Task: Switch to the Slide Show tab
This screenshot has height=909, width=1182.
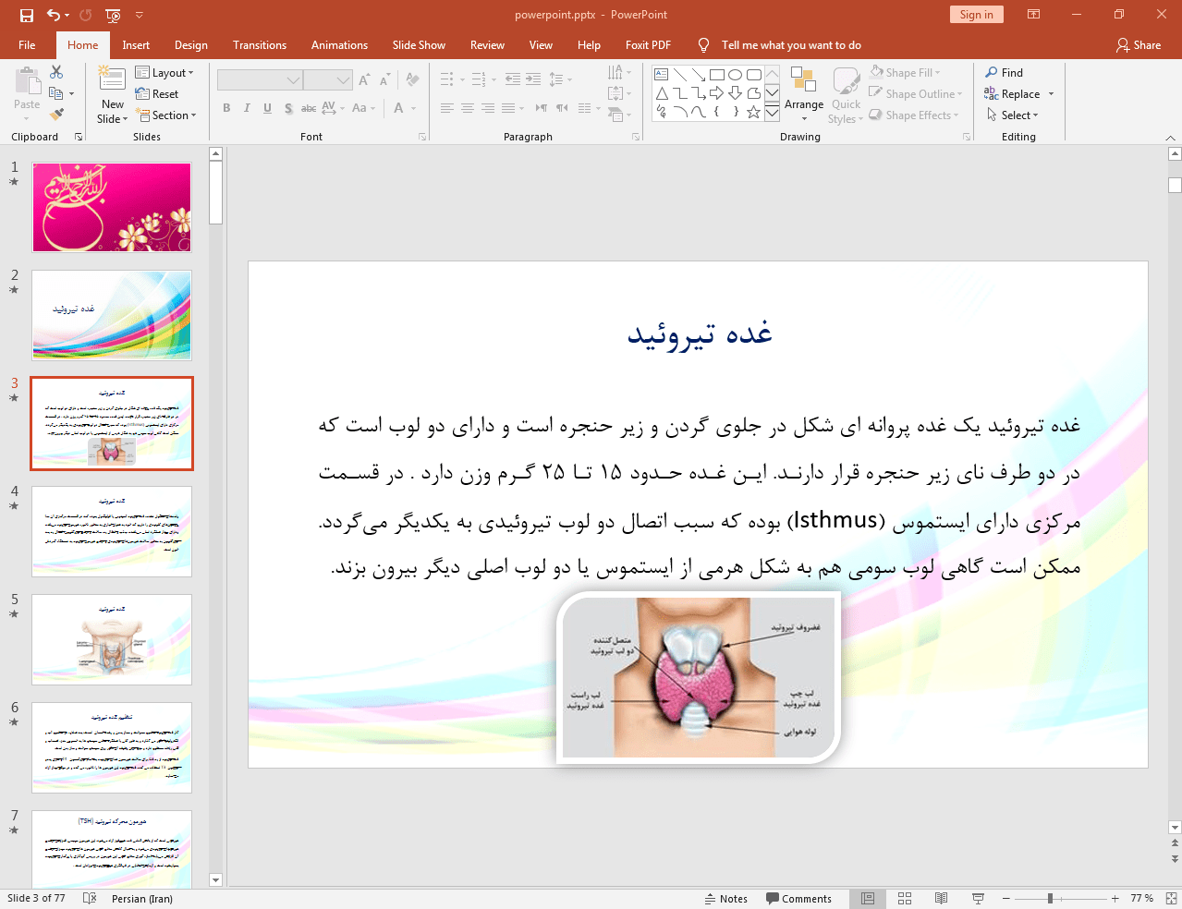Action: 419,45
